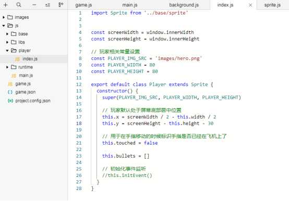Select the images folder in tree

pyautogui.click(x=34, y=17)
